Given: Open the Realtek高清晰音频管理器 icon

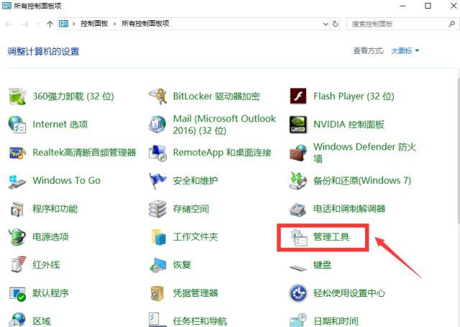Looking at the screenshot, I should pos(17,152).
